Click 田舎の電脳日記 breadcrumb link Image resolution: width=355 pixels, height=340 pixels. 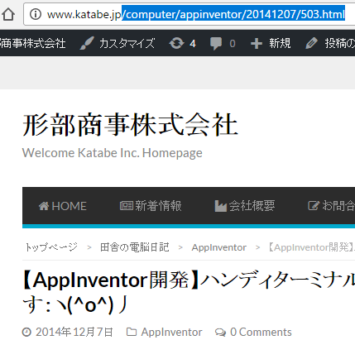click(135, 247)
